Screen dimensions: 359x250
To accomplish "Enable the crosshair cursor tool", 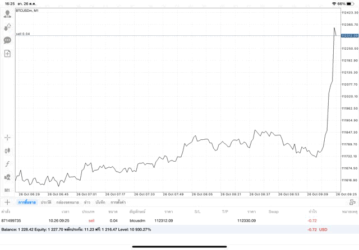I will coord(7,137).
